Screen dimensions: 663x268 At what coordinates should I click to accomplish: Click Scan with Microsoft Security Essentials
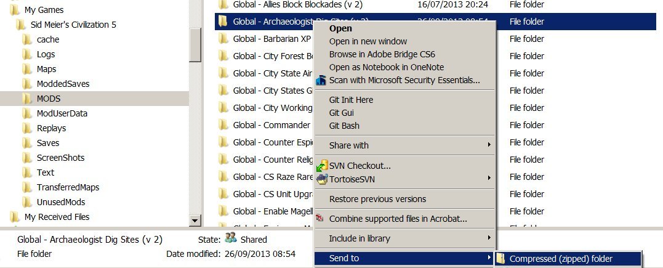[404, 80]
